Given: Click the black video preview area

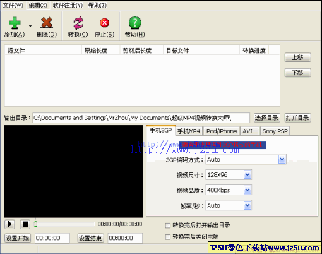Looking at the screenshot, I should pos(73,171).
